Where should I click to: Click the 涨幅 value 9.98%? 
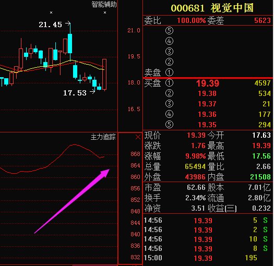coord(196,156)
